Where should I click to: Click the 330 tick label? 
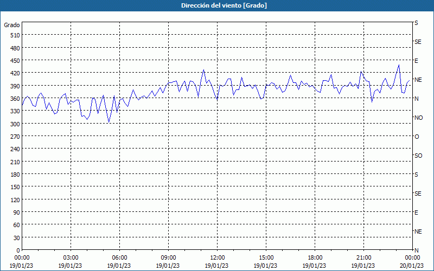(x=16, y=111)
